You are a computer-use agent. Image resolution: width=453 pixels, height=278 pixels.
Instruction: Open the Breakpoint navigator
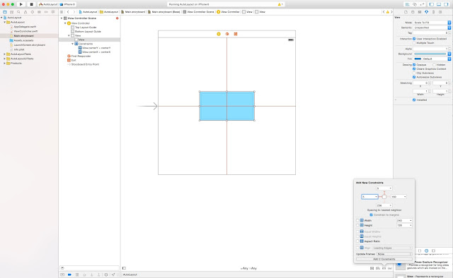pyautogui.click(x=46, y=12)
